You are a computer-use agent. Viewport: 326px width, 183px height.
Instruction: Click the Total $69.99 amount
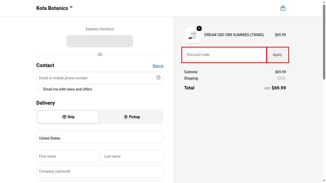(278, 88)
